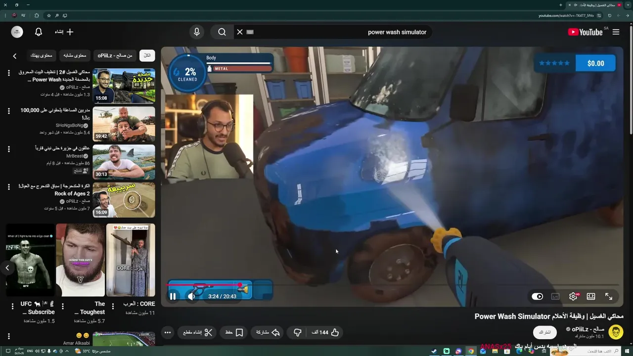633x356 pixels.
Task: Open the YouTube hamburger guide menu
Action: pyautogui.click(x=616, y=32)
